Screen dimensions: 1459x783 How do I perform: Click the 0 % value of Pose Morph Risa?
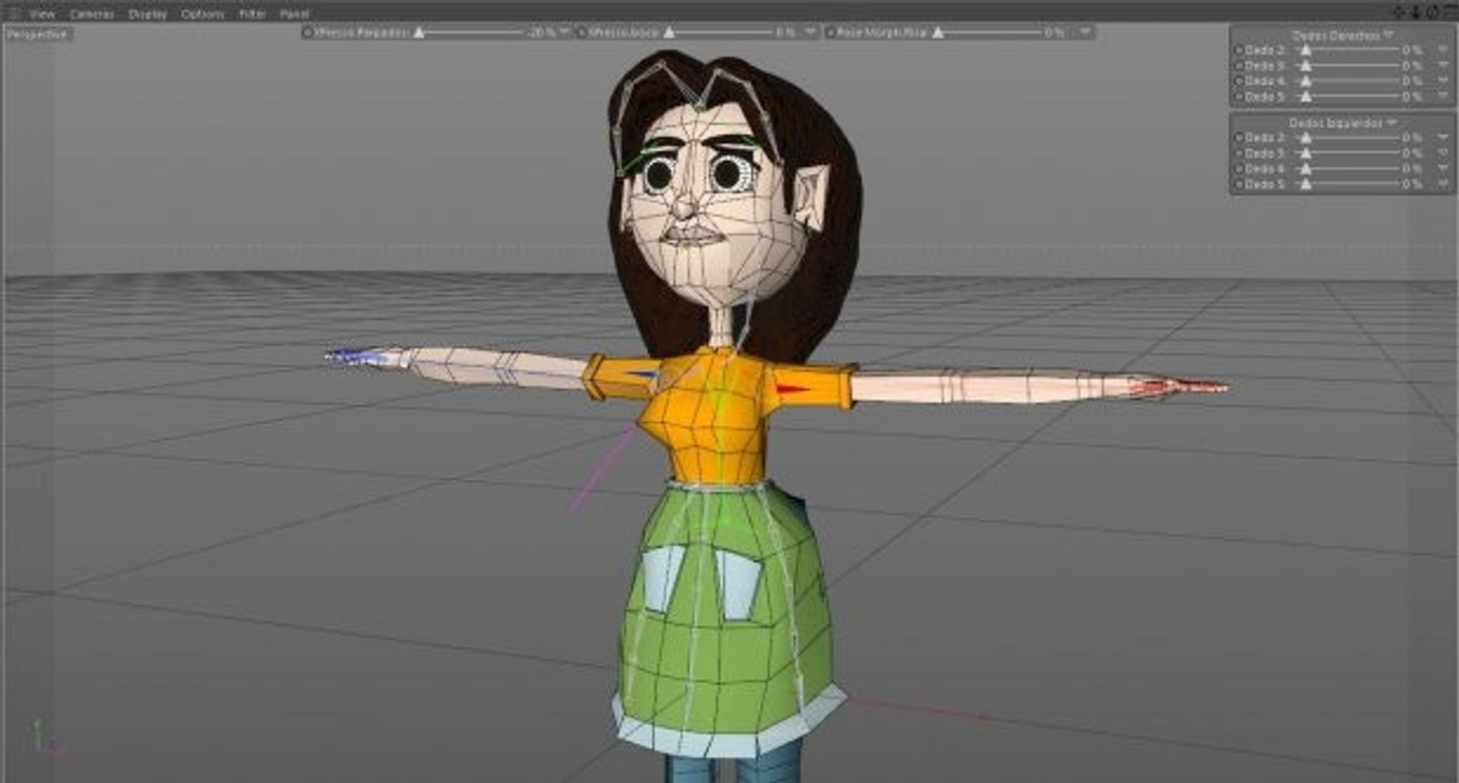click(x=1054, y=33)
